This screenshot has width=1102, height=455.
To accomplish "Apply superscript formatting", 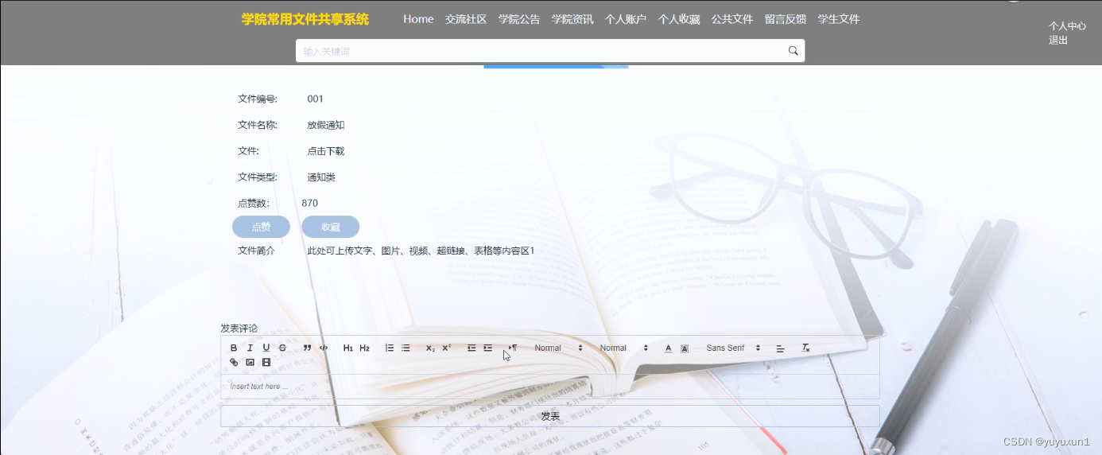I will [447, 348].
